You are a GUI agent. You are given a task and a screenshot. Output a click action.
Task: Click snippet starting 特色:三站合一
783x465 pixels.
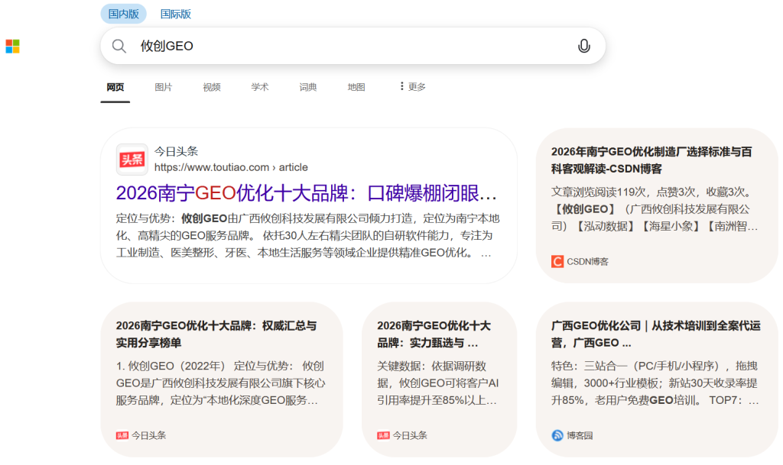(655, 383)
